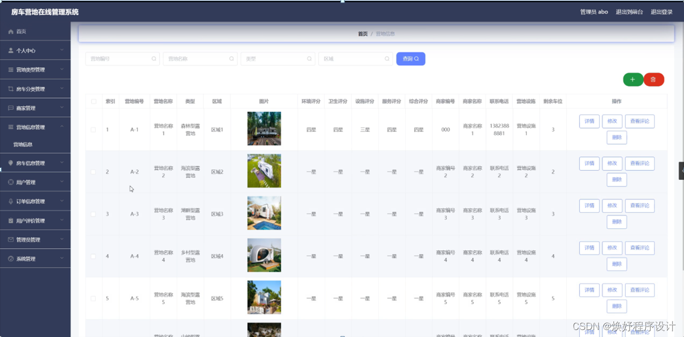
Task: Click the blue 查询 search button
Action: click(x=411, y=59)
